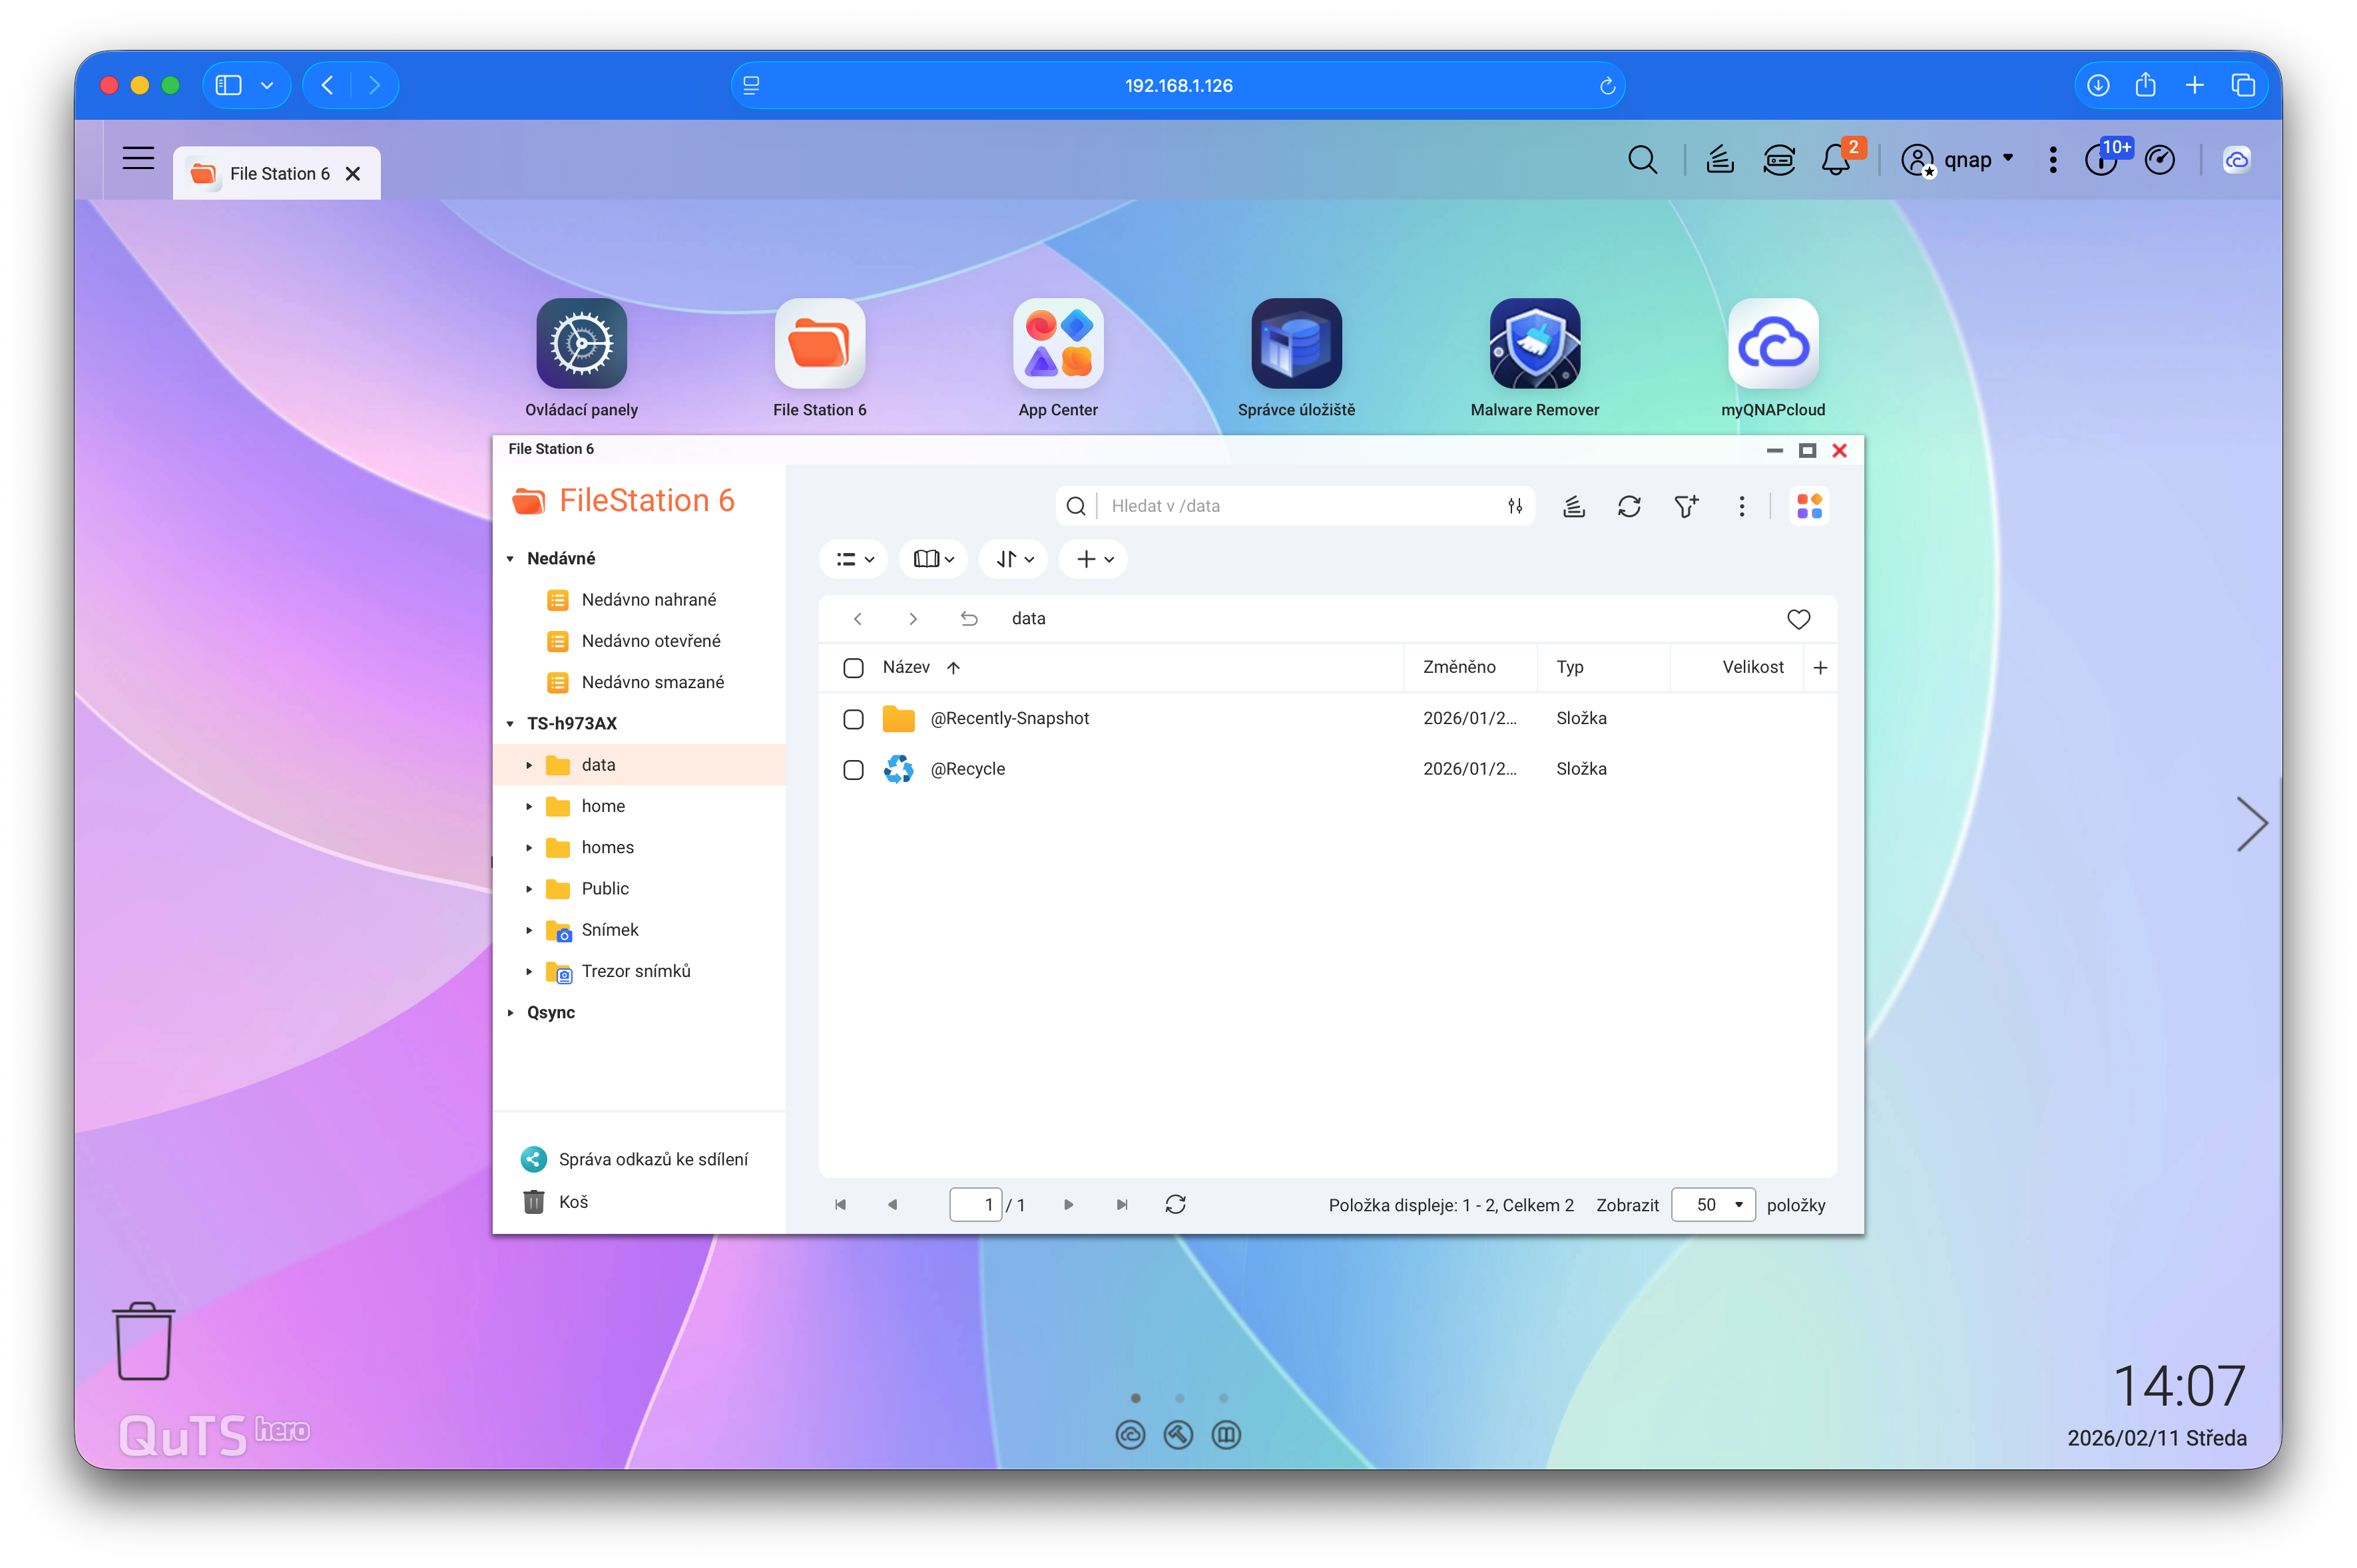Toggle the select-all checkbox next to Název
Screen dimensions: 2357x1568
point(852,668)
